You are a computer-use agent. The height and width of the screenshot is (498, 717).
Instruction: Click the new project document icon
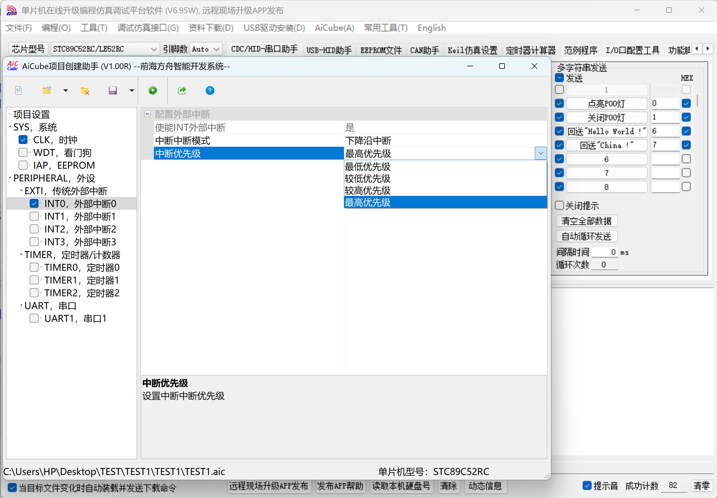[x=18, y=90]
